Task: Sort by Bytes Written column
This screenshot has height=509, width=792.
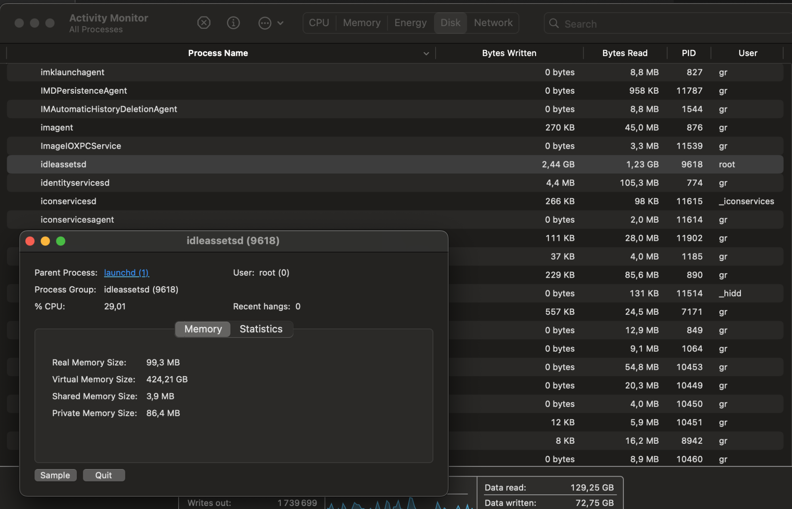Action: tap(509, 53)
